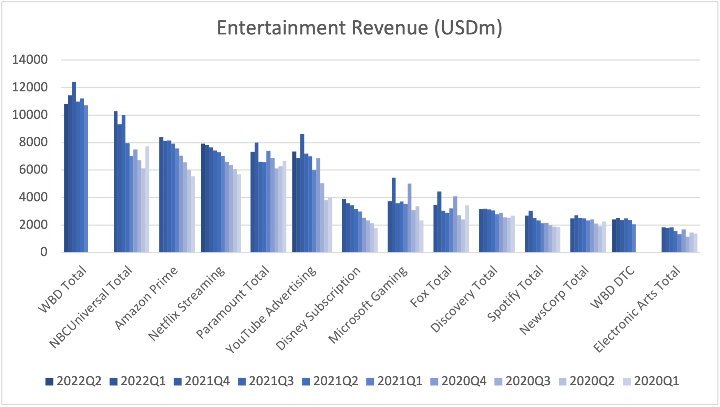The image size is (720, 407).
Task: Click the '2021Q4' legend label
Action: (x=207, y=381)
